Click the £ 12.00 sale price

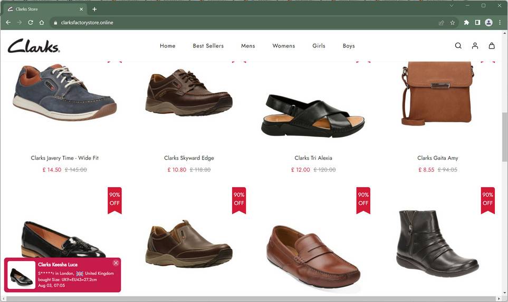(x=301, y=170)
